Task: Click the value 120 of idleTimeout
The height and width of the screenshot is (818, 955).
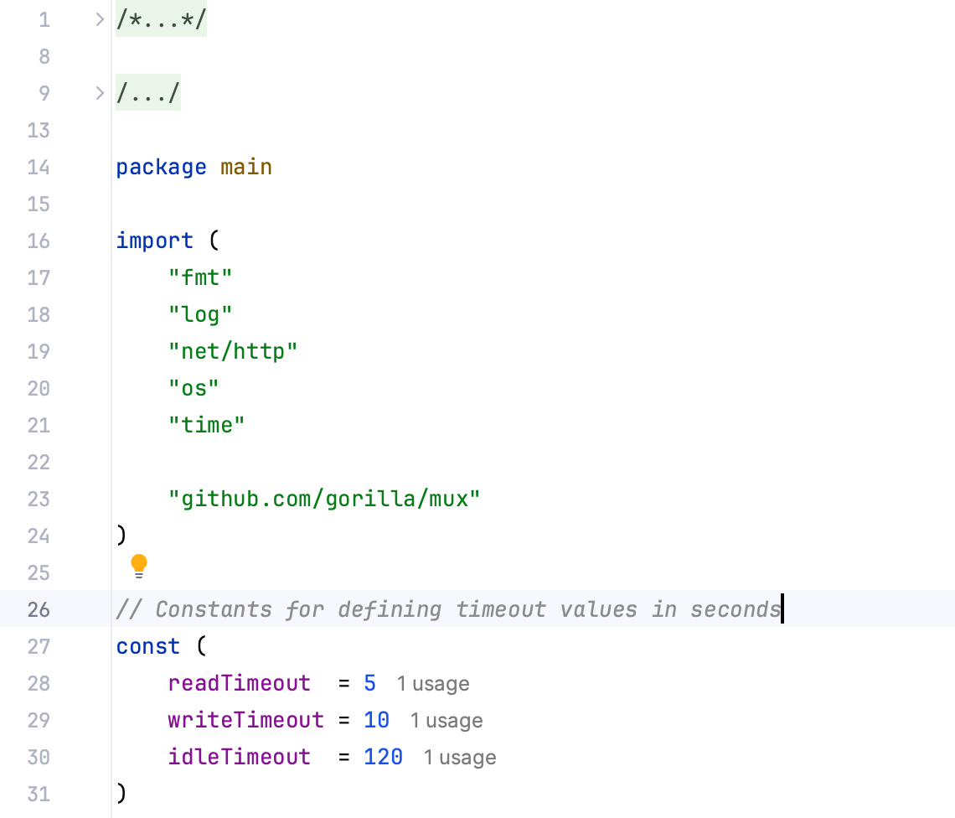Action: click(383, 757)
